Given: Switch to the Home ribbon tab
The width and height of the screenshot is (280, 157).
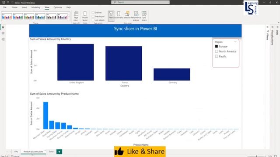Looking at the screenshot, I should click(14, 7).
